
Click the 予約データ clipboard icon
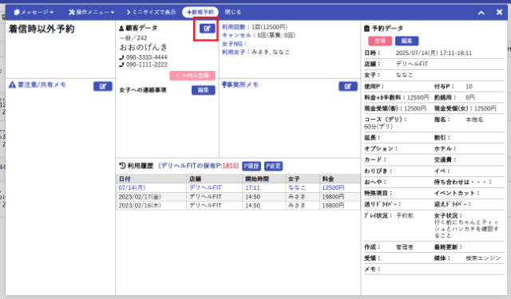pyautogui.click(x=366, y=29)
